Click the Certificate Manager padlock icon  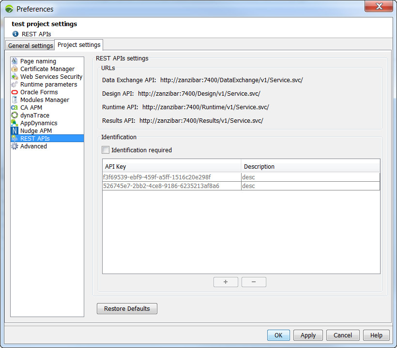coord(15,69)
